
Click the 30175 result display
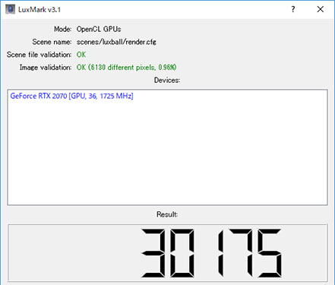(x=167, y=252)
